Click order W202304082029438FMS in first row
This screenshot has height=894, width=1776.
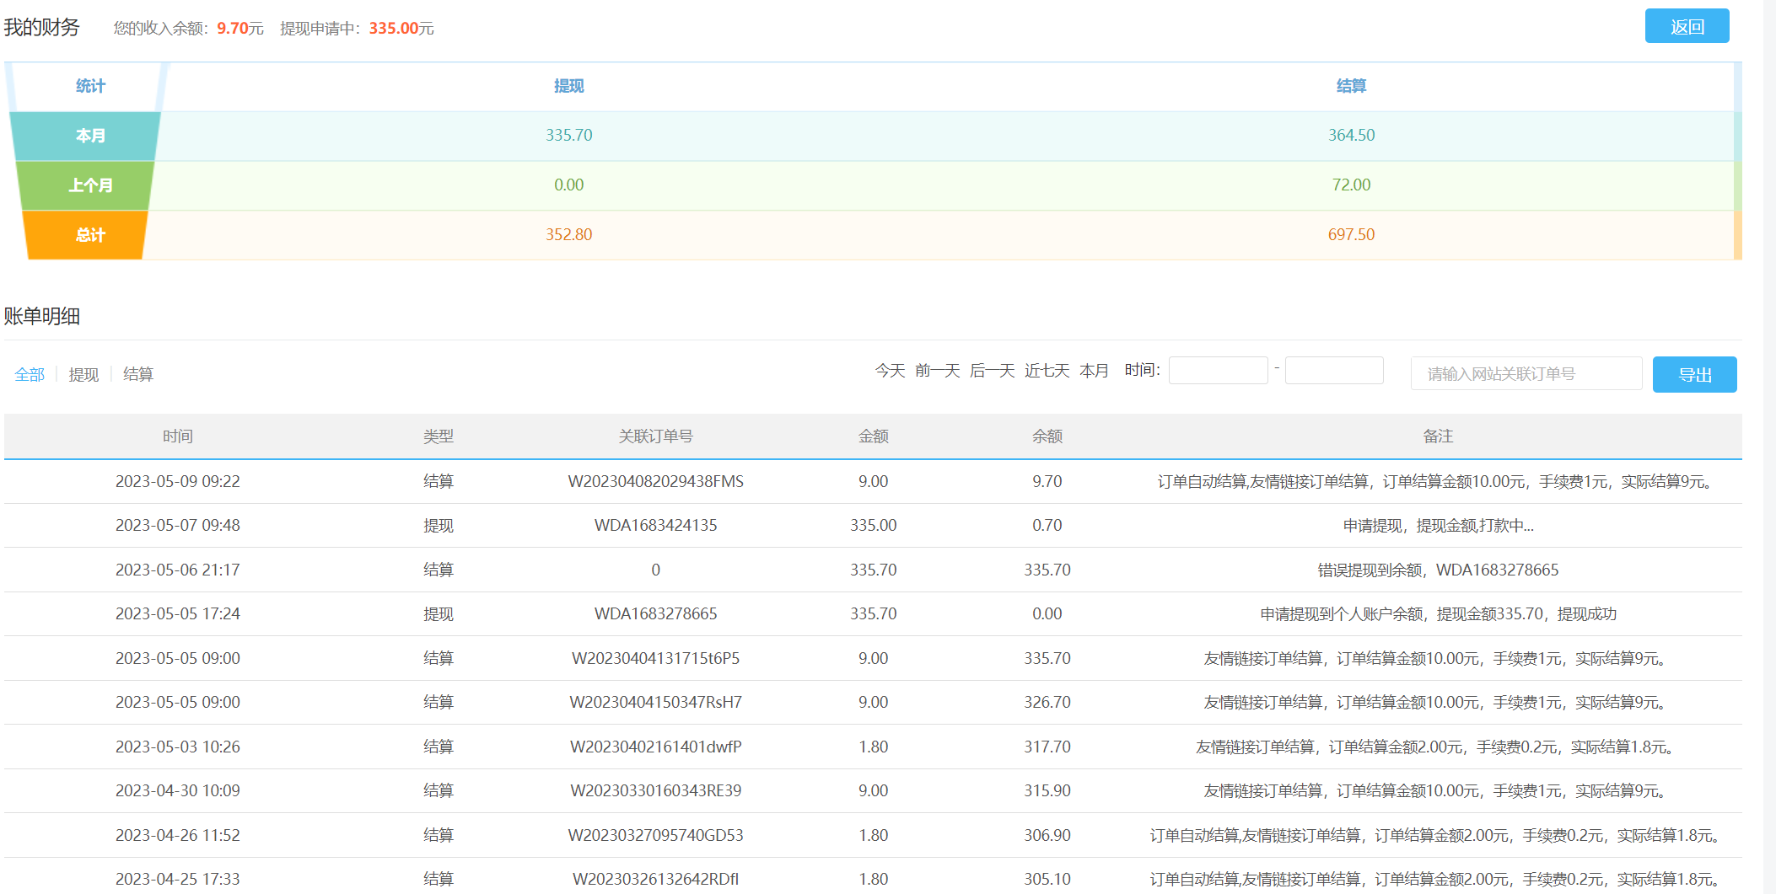click(x=655, y=482)
